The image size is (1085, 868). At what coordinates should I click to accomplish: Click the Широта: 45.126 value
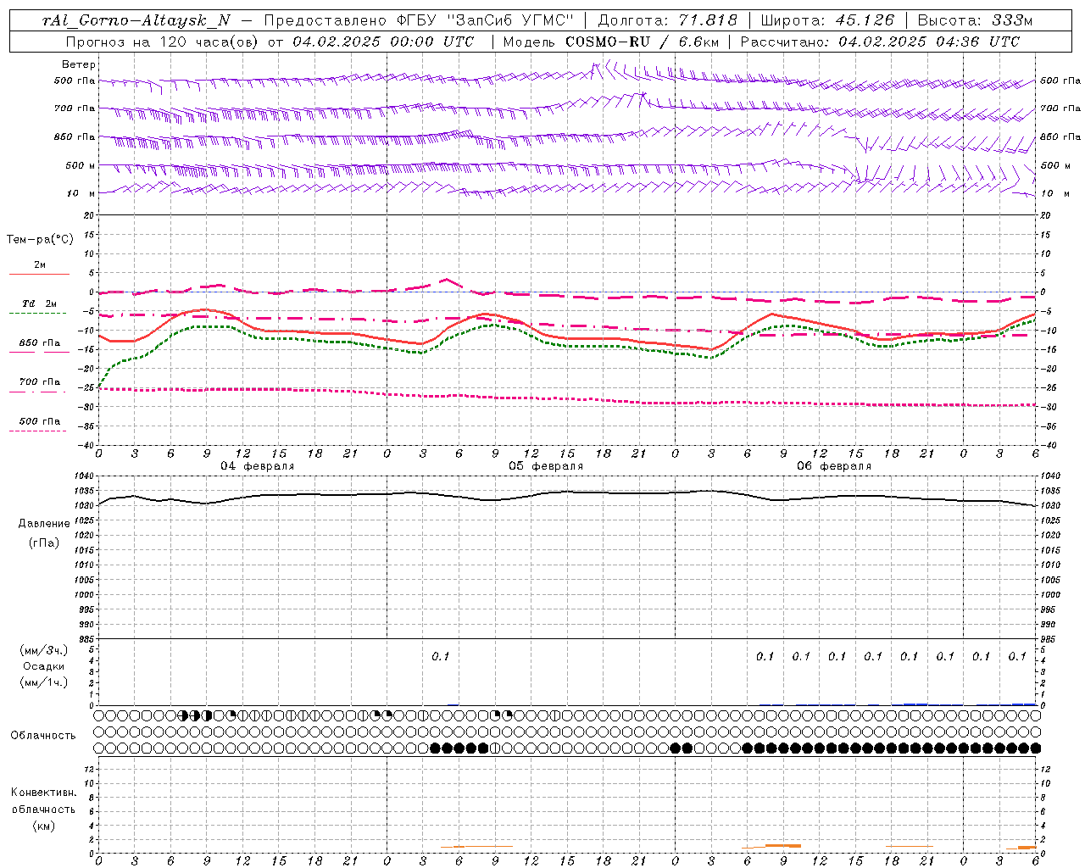click(x=827, y=20)
